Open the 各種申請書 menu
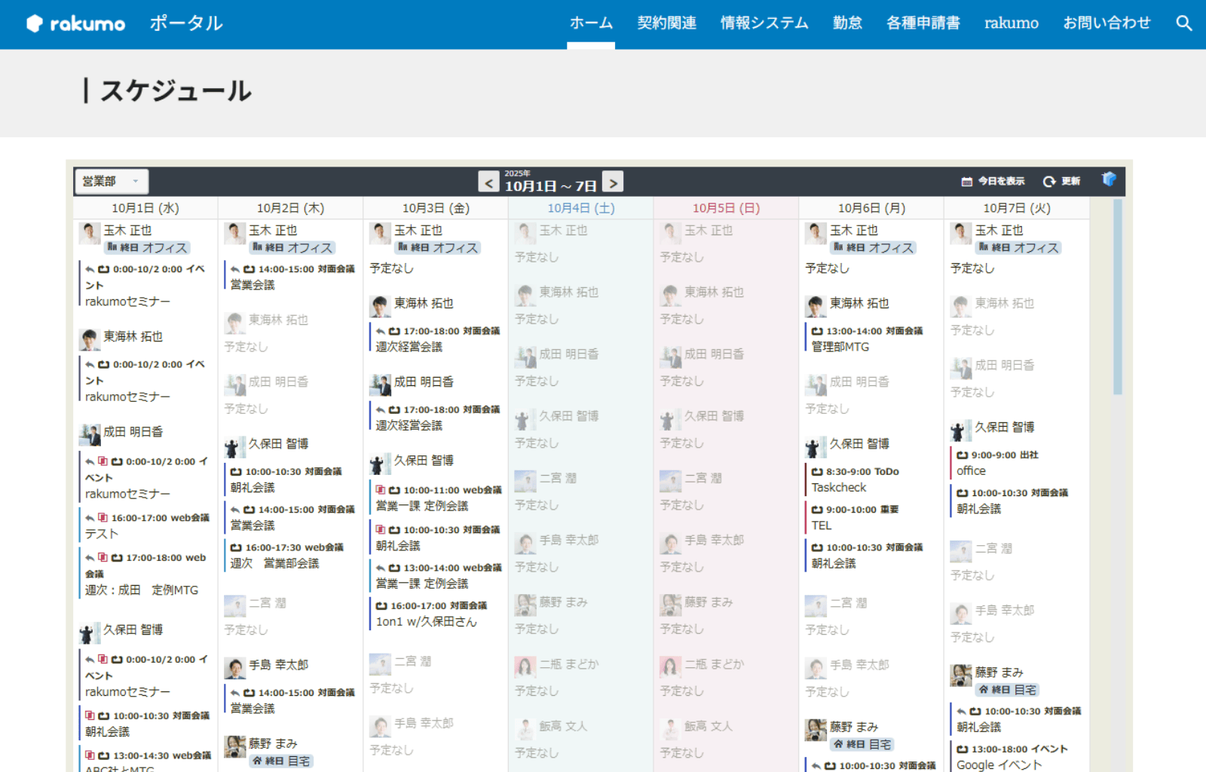This screenshot has height=772, width=1206. point(923,23)
